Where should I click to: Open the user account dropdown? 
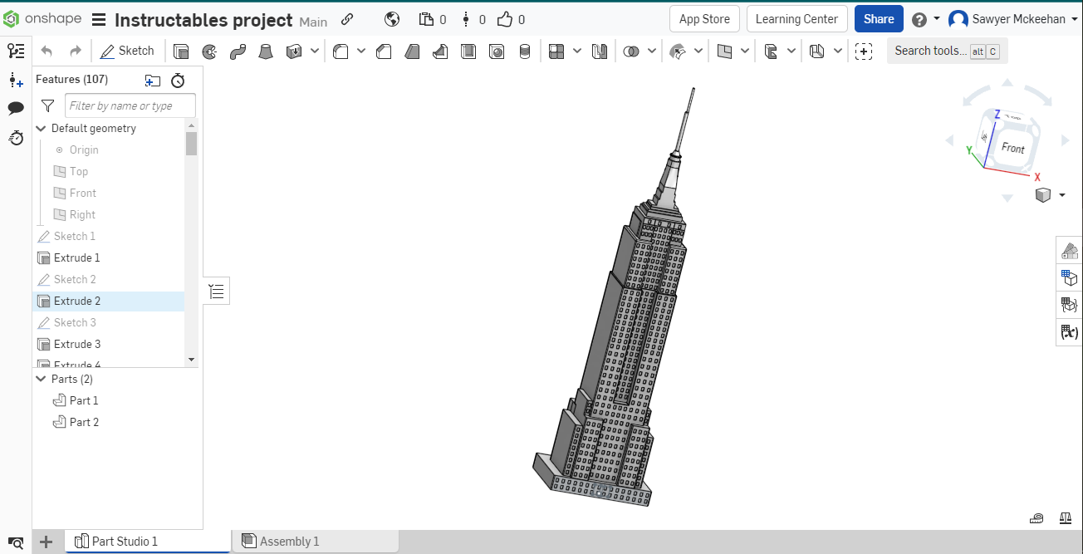(1012, 19)
